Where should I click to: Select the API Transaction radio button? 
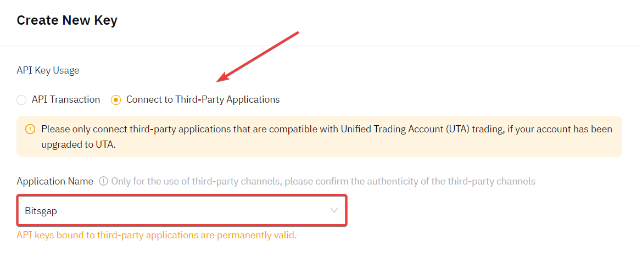click(x=21, y=100)
